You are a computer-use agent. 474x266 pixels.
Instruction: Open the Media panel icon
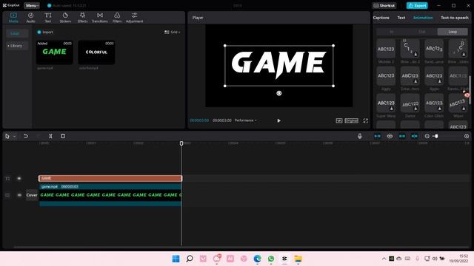pos(13,17)
